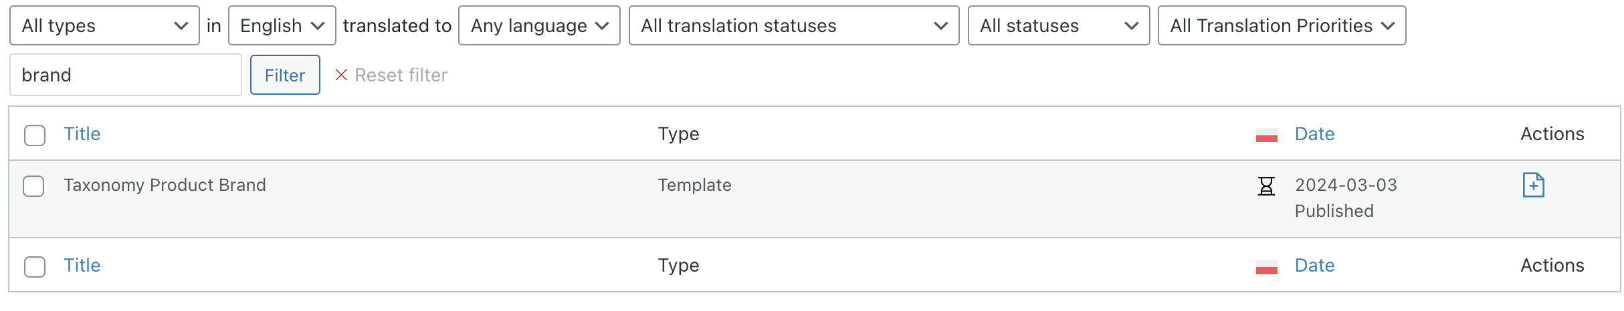Open the All types dropdown
This screenshot has height=311, width=1624.
click(104, 25)
